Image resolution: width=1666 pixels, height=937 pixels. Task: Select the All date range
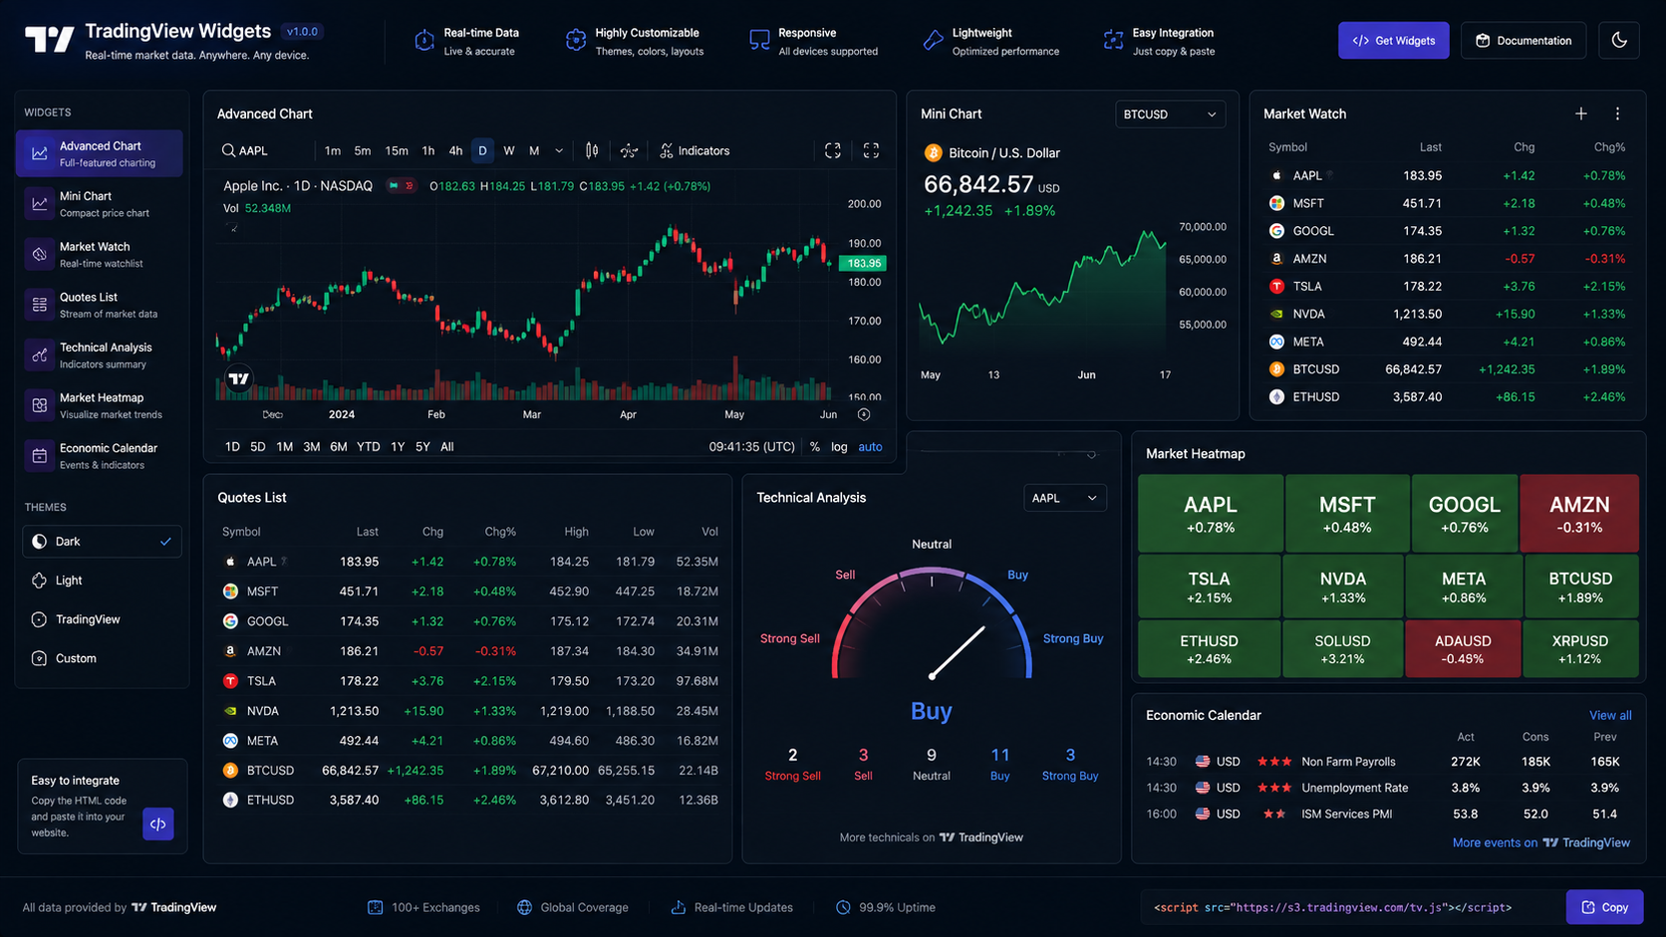pyautogui.click(x=447, y=447)
